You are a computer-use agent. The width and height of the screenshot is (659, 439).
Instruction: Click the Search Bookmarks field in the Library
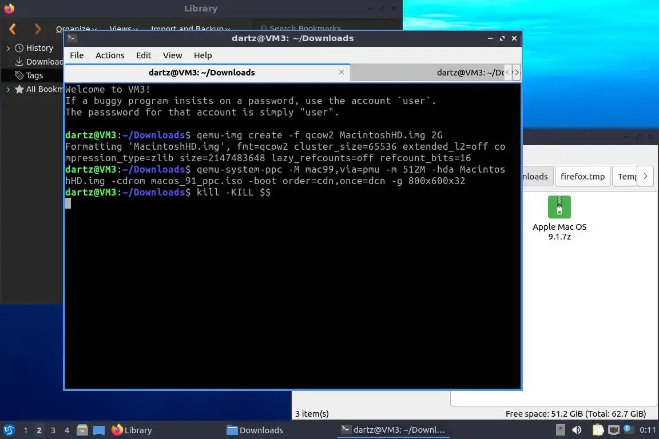(325, 28)
